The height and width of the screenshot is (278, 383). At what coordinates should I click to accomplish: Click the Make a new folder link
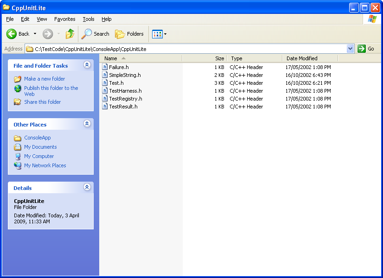coord(45,79)
